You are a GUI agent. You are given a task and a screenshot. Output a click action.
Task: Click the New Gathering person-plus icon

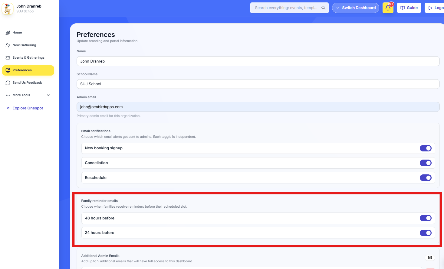8,45
